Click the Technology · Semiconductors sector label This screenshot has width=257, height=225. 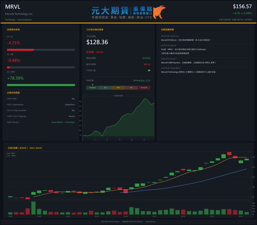pyautogui.click(x=19, y=20)
